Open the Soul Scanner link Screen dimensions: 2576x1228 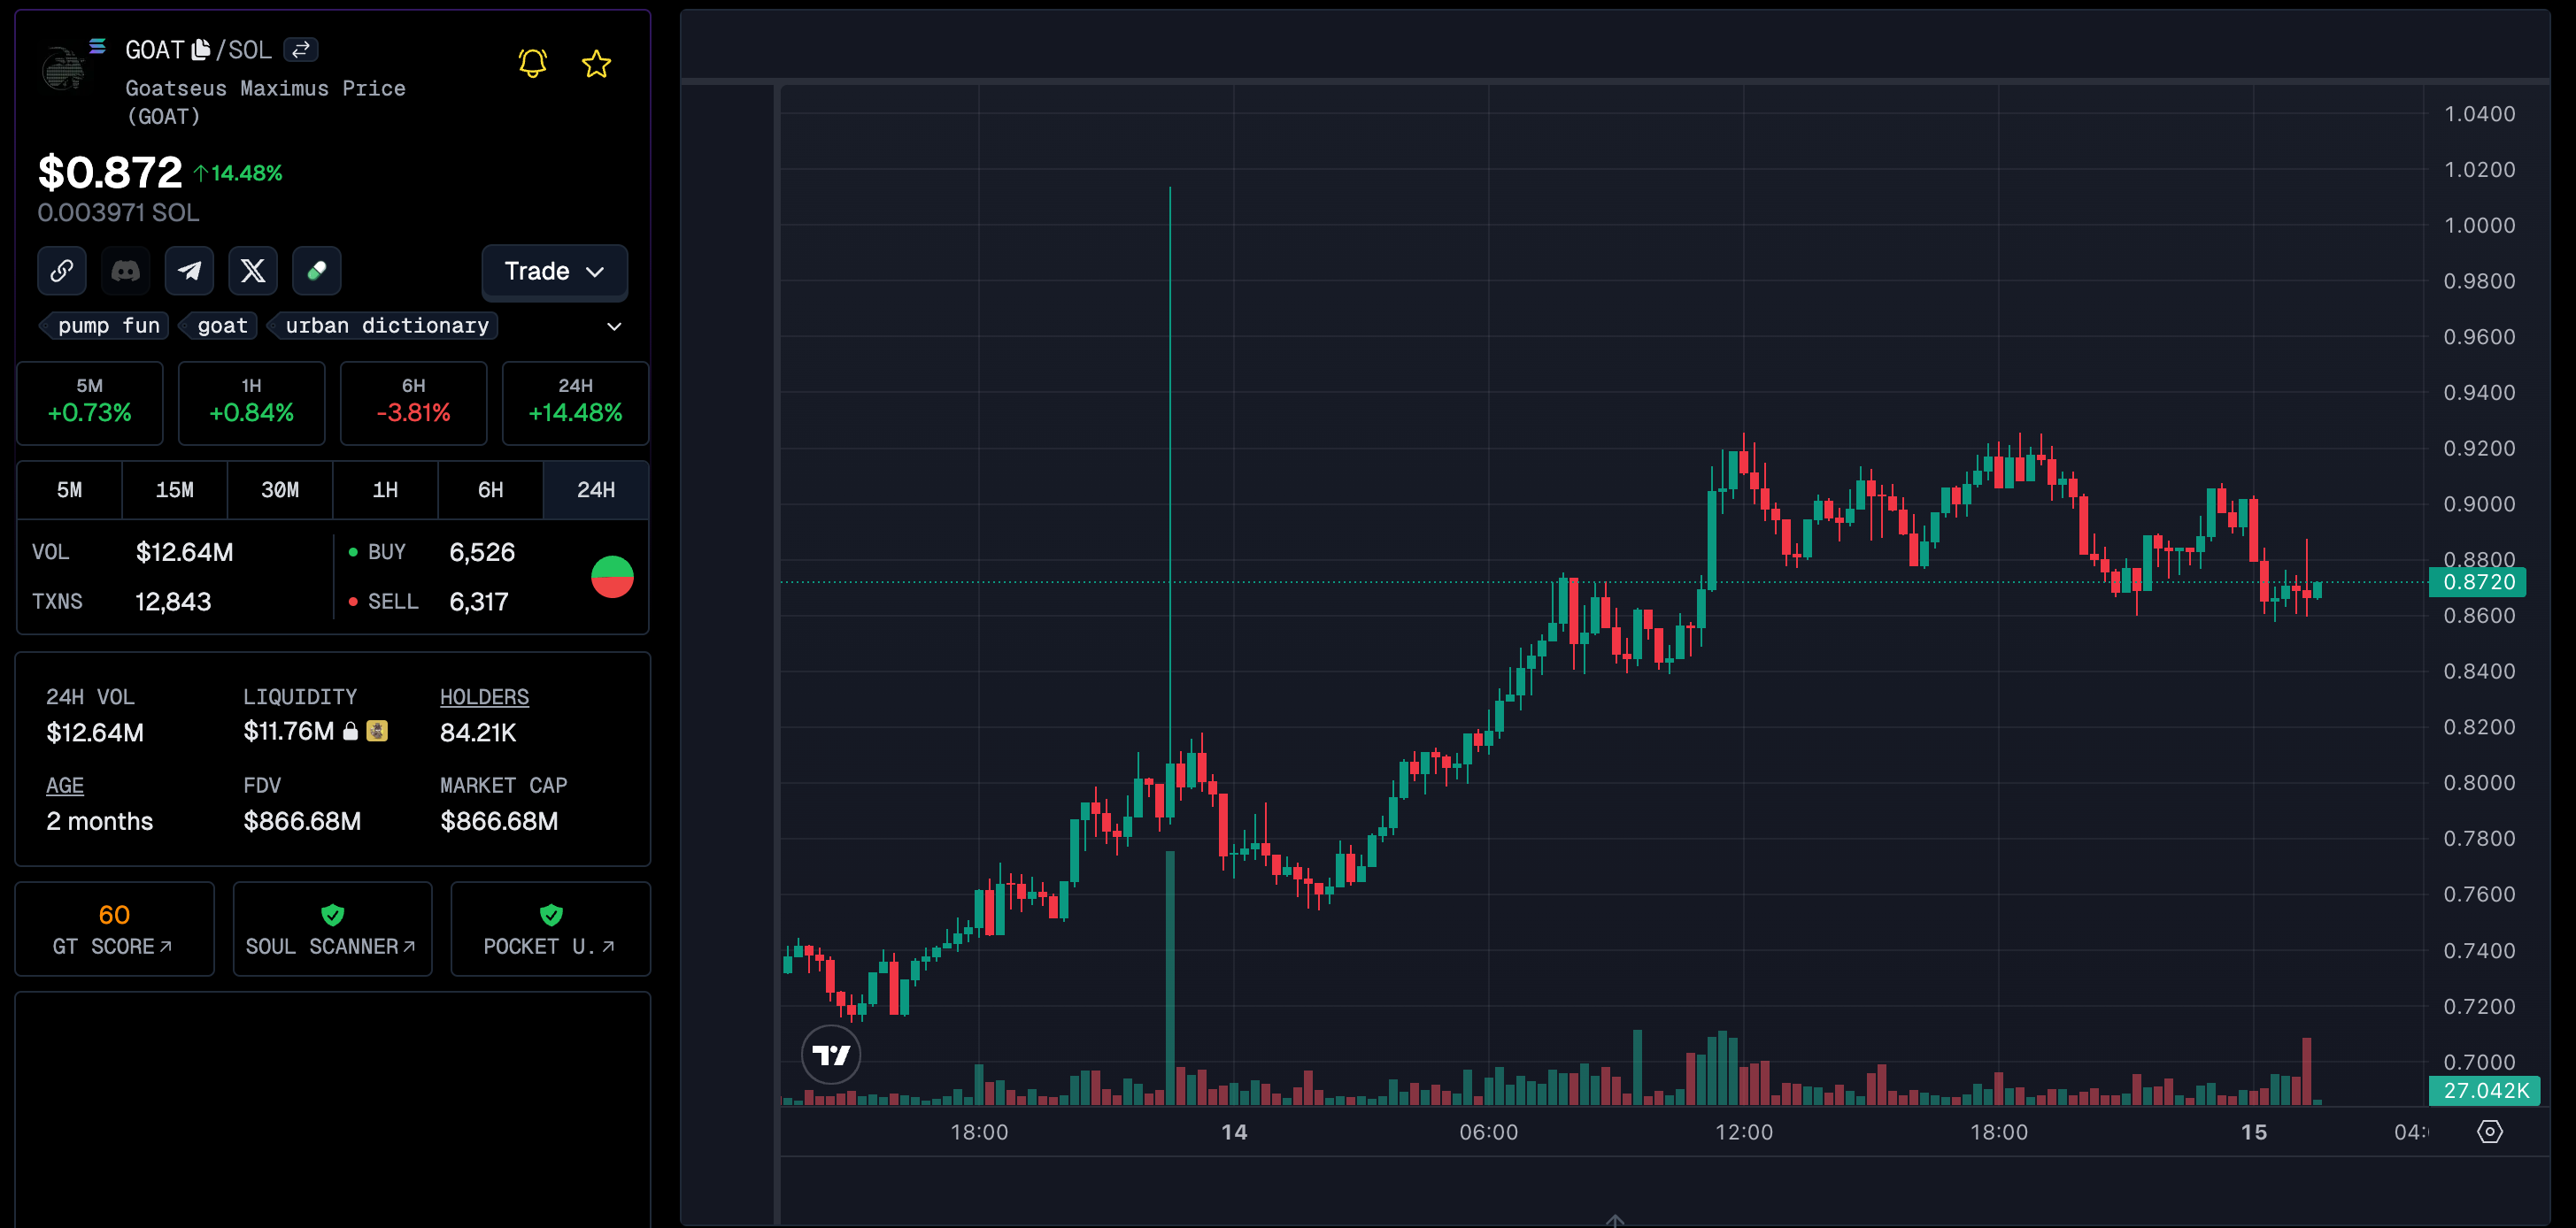(x=332, y=929)
